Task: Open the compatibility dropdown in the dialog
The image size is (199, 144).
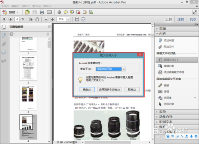Action: 124,69
